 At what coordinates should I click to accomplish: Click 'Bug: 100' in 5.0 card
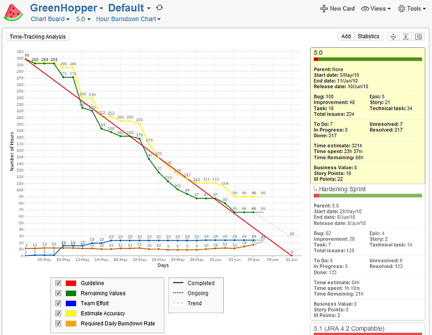(x=324, y=96)
